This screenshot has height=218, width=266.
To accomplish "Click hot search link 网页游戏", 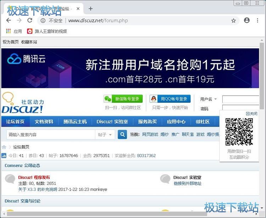I will tap(150, 134).
